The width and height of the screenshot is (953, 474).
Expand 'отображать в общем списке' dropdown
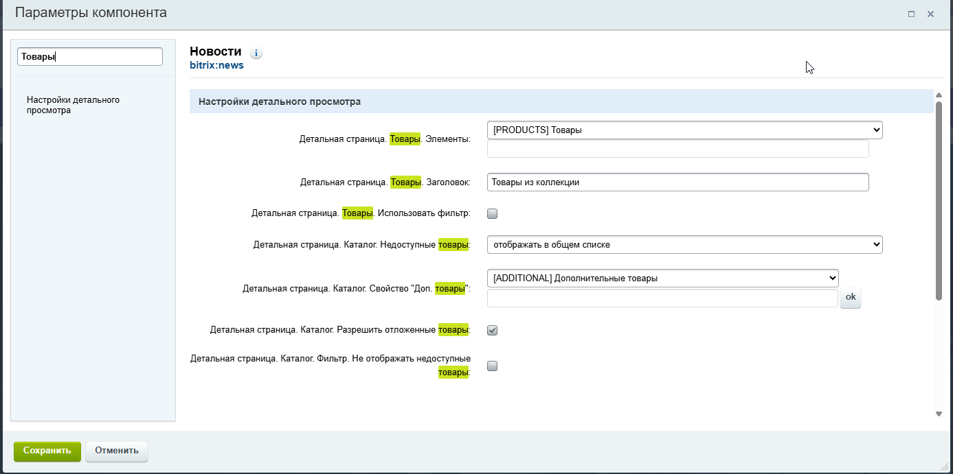click(x=684, y=244)
